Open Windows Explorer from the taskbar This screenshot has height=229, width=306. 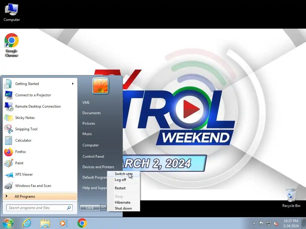45,223
